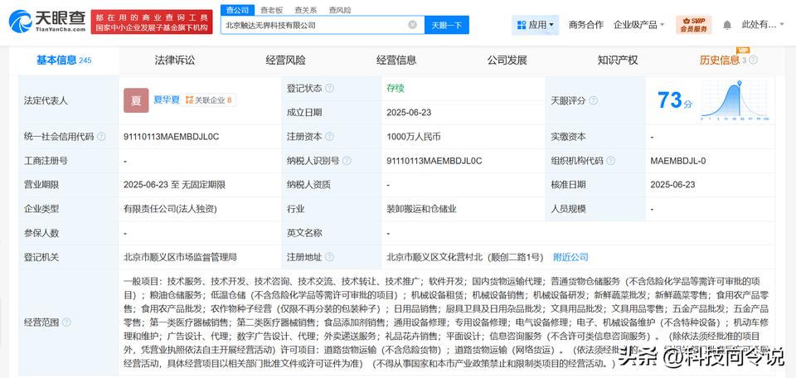
Task: Click the red promotional banner 都在用的商业查询工具
Action: pyautogui.click(x=153, y=22)
